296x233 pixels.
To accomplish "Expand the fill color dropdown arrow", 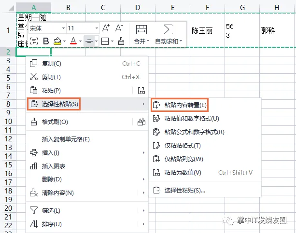I will [65, 41].
